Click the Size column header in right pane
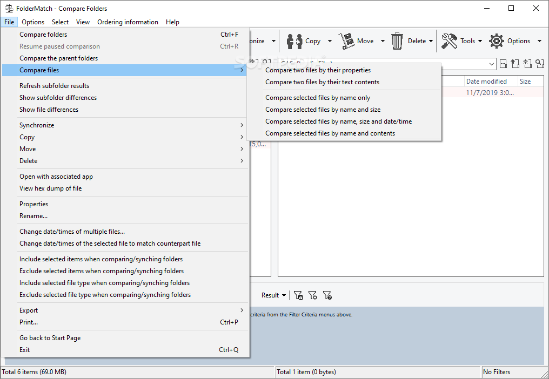This screenshot has height=379, width=549. 531,82
